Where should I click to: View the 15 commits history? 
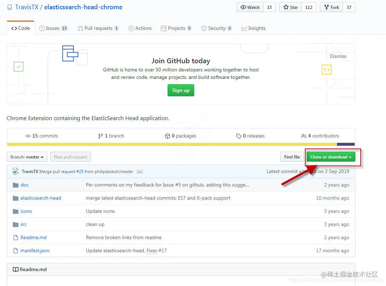42,136
